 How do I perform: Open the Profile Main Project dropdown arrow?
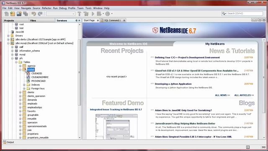coord(112,14)
